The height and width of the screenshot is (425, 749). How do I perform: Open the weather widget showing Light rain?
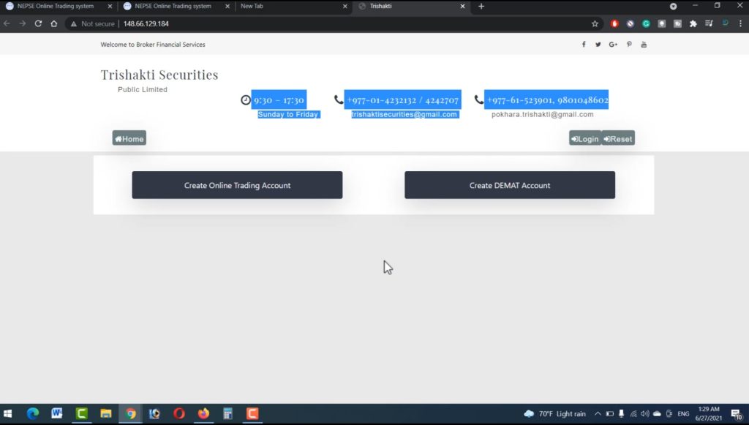click(554, 413)
